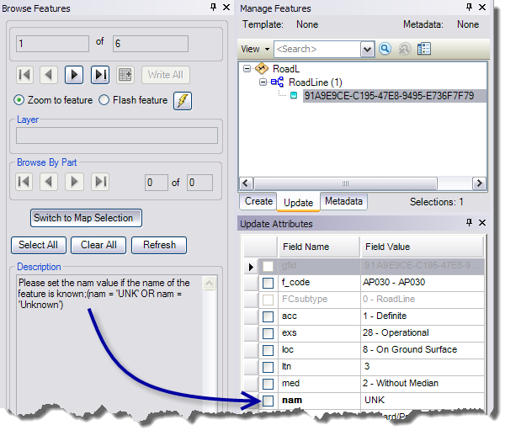The width and height of the screenshot is (505, 441).
Task: Jump to last feature arrow
Action: click(100, 75)
